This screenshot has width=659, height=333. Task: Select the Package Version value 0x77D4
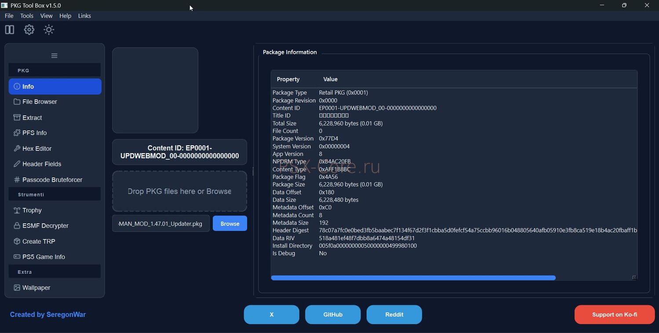[x=328, y=139]
